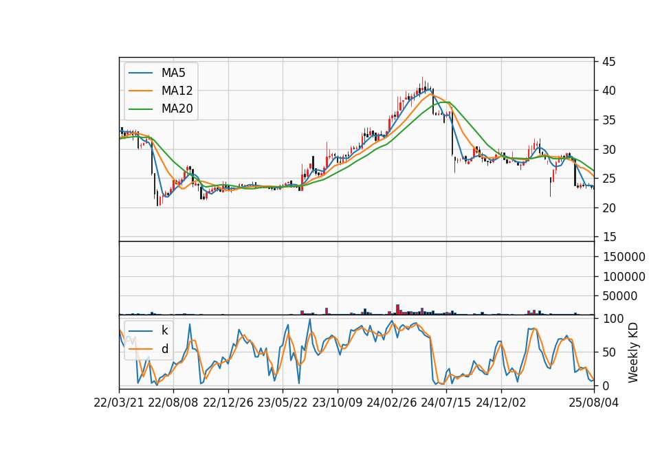Select the 24/12/02 date tick label
Image resolution: width=660 pixels, height=474 pixels.
pos(501,403)
